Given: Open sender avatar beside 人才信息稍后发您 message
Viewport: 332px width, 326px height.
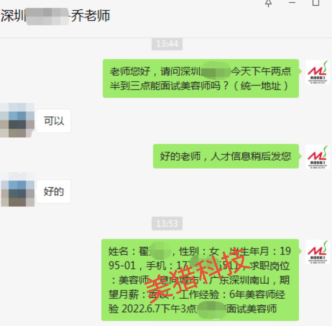Looking at the screenshot, I should pyautogui.click(x=317, y=157).
